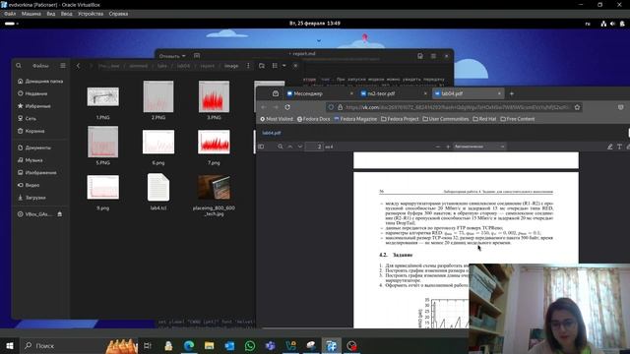The image size is (630, 354).
Task: Open the Free Content bookmarks folder
Action: point(518,119)
